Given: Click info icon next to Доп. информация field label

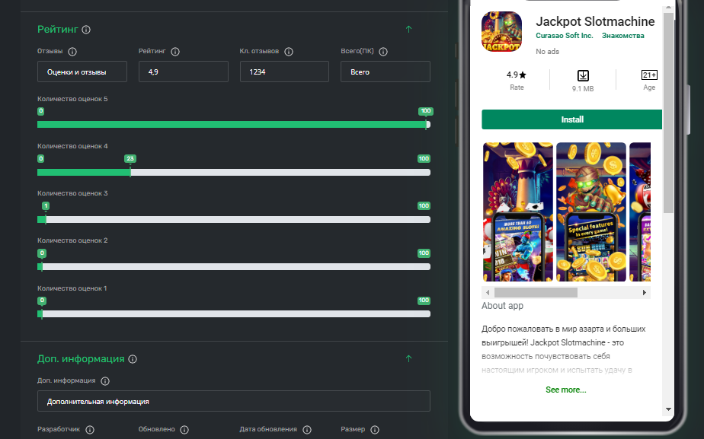Looking at the screenshot, I should pyautogui.click(x=105, y=381).
